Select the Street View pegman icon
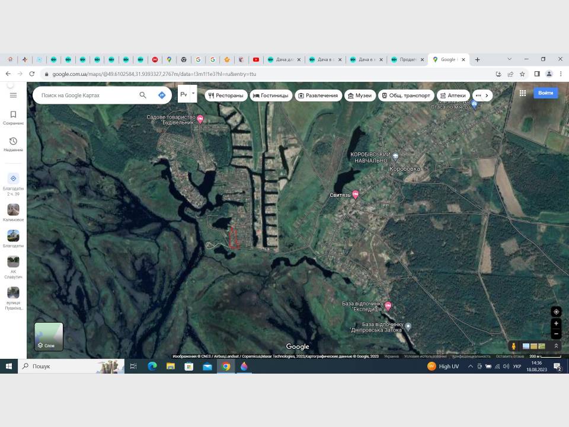This screenshot has width=569, height=427. (513, 346)
